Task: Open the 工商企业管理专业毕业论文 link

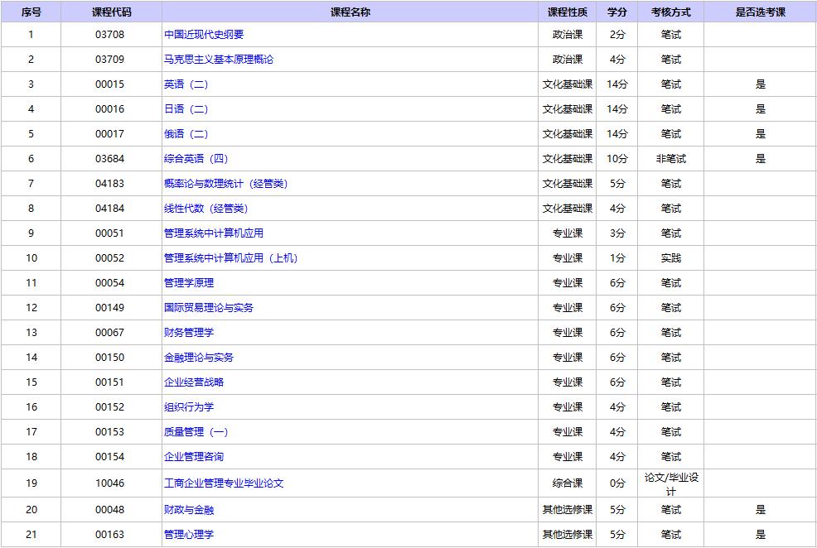Action: (x=224, y=483)
